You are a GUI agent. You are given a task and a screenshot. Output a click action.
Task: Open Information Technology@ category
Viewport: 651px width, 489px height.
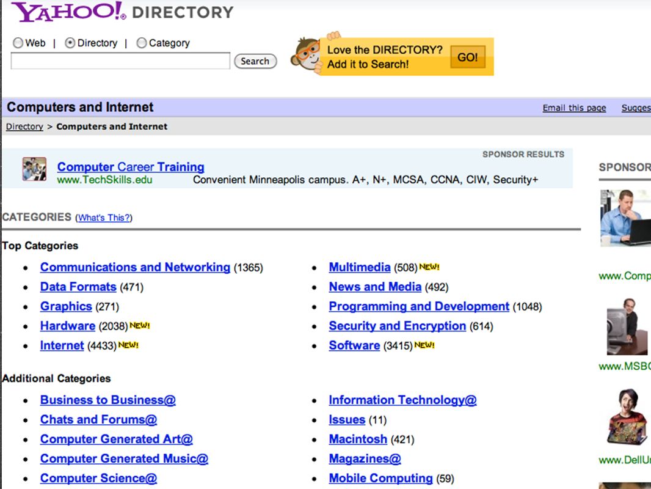(x=402, y=400)
